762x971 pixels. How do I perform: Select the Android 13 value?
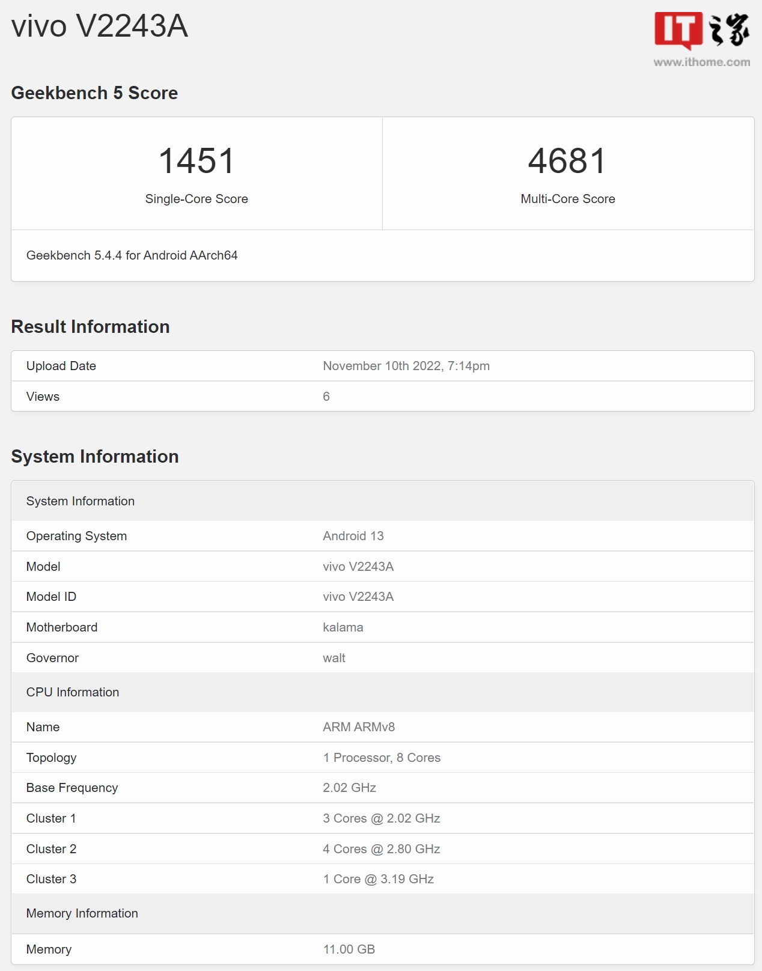point(353,536)
